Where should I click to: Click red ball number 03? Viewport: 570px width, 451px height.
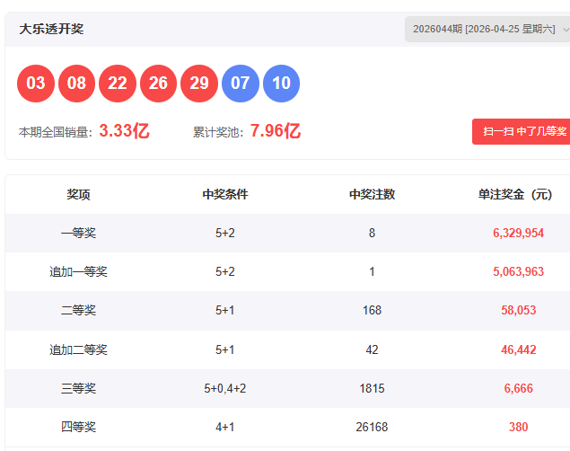[x=36, y=84]
